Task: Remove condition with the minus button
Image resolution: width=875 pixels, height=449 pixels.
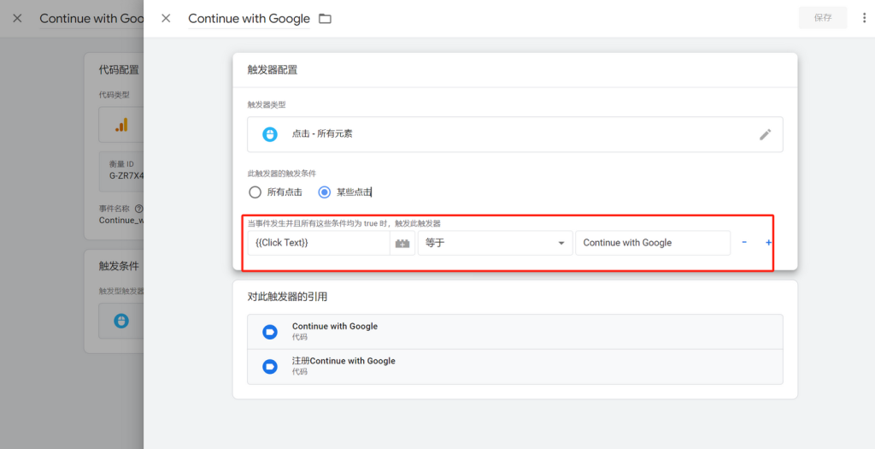Action: (744, 242)
